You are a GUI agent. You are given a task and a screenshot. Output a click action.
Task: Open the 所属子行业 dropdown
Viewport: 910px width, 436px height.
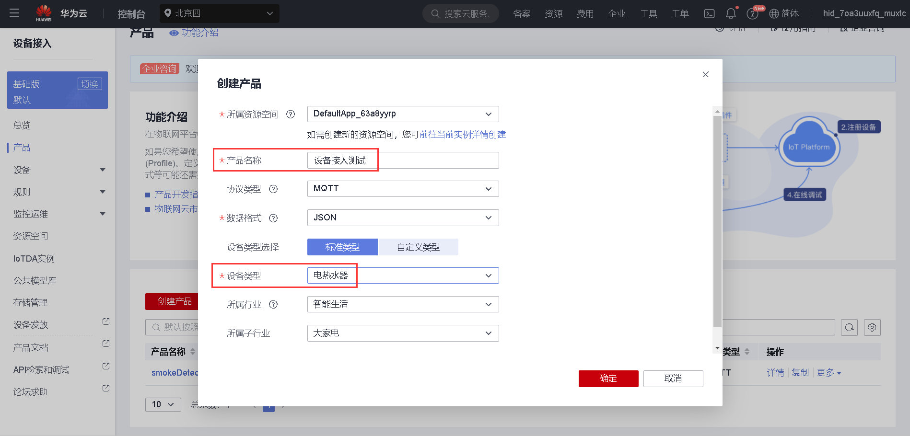(x=403, y=333)
